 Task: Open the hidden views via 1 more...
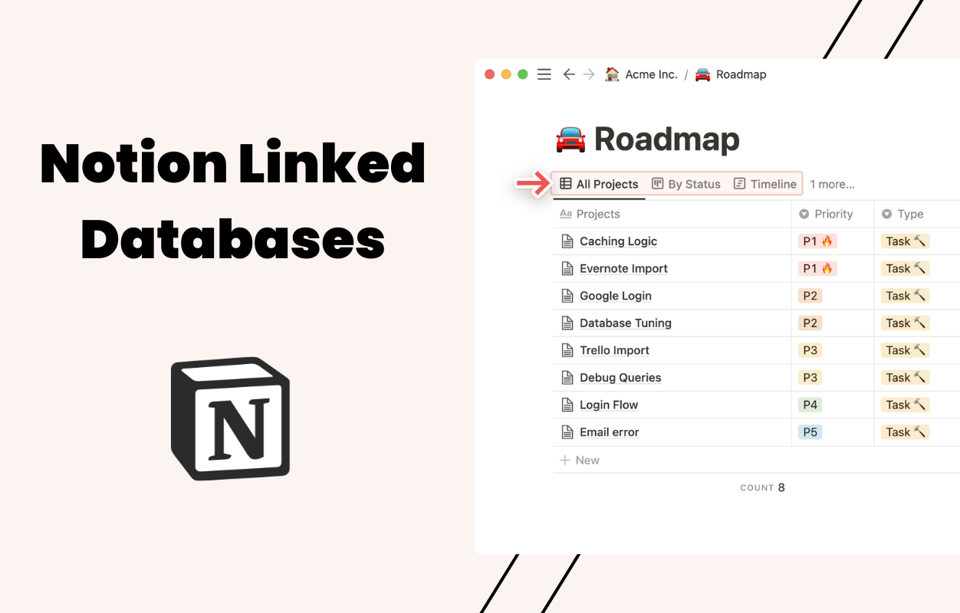832,184
